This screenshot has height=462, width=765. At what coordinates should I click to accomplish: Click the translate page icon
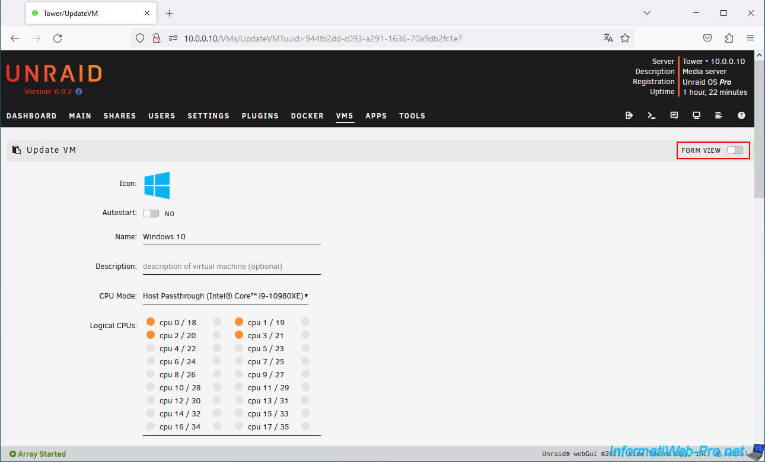[608, 38]
